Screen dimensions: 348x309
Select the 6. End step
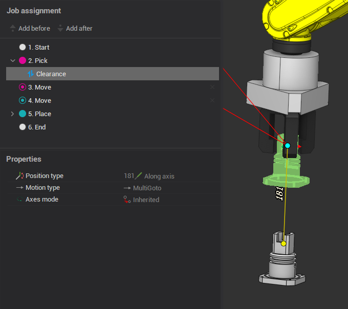pos(37,127)
